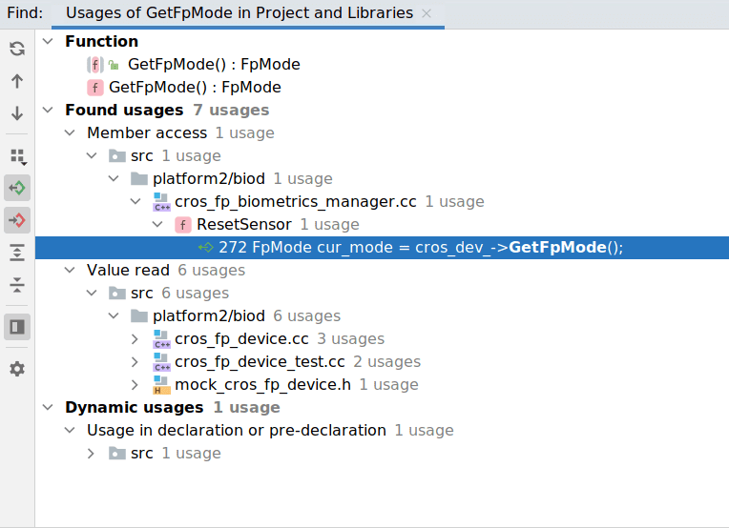Screen dimensions: 729x528
Task: Click cros_fp_device_test.cc file entry
Action: 260,362
